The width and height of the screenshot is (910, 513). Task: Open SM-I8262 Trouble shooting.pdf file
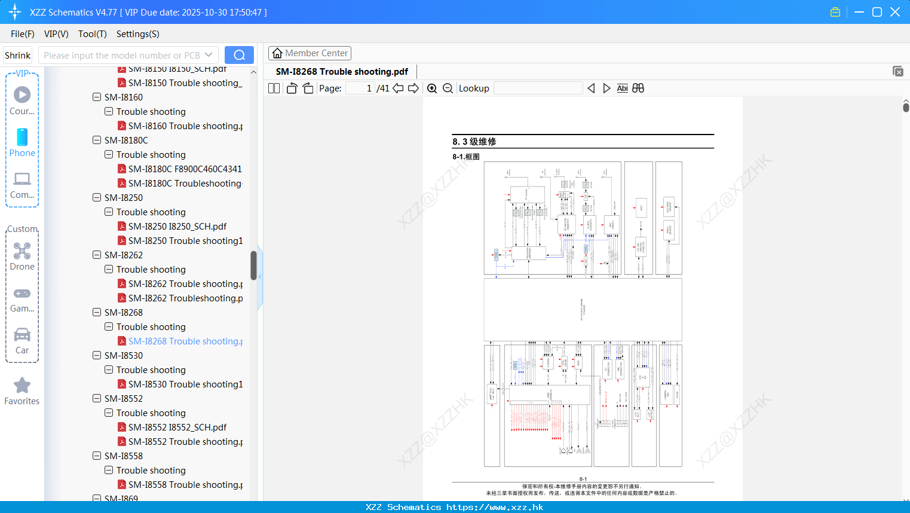pos(180,283)
